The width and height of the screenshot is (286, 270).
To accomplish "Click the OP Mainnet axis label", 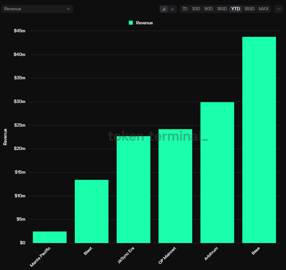I will [167, 255].
